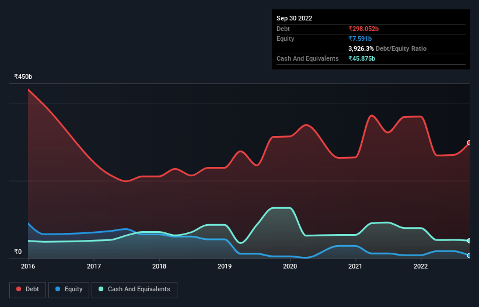This screenshot has width=479, height=307.
Task: Click the blue Equity endpoint marker
Action: [470, 256]
